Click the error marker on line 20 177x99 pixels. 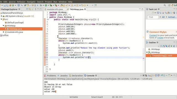click(45, 57)
